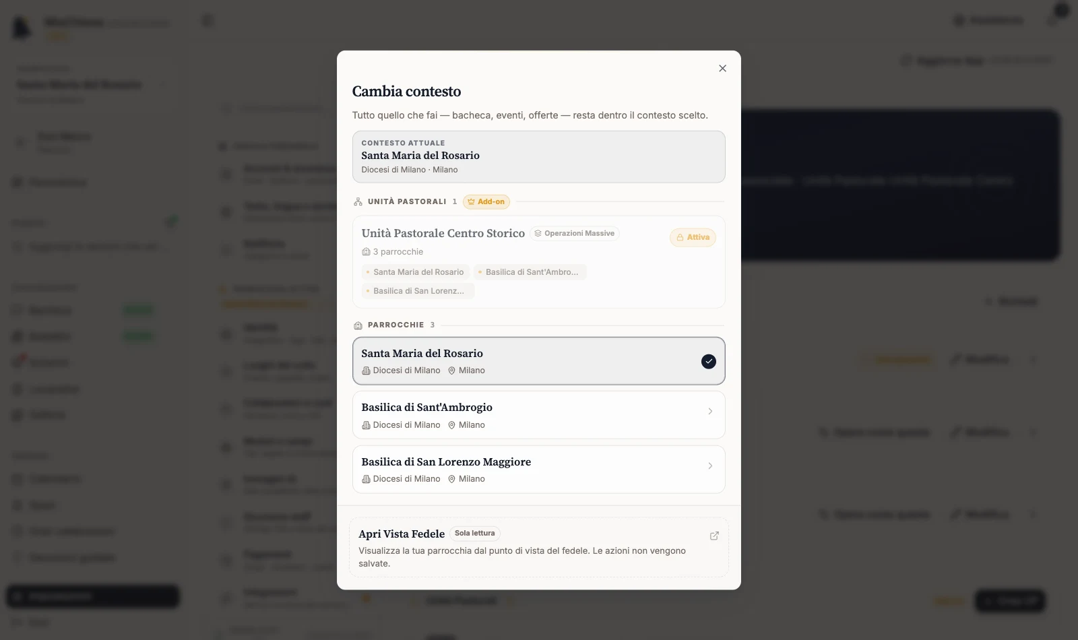Click the Add-on crown badge

[486, 201]
